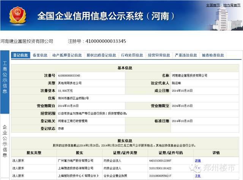Screen dimensions: 243x180
Task: Click license number 310115001191422
Action: pos(160,168)
